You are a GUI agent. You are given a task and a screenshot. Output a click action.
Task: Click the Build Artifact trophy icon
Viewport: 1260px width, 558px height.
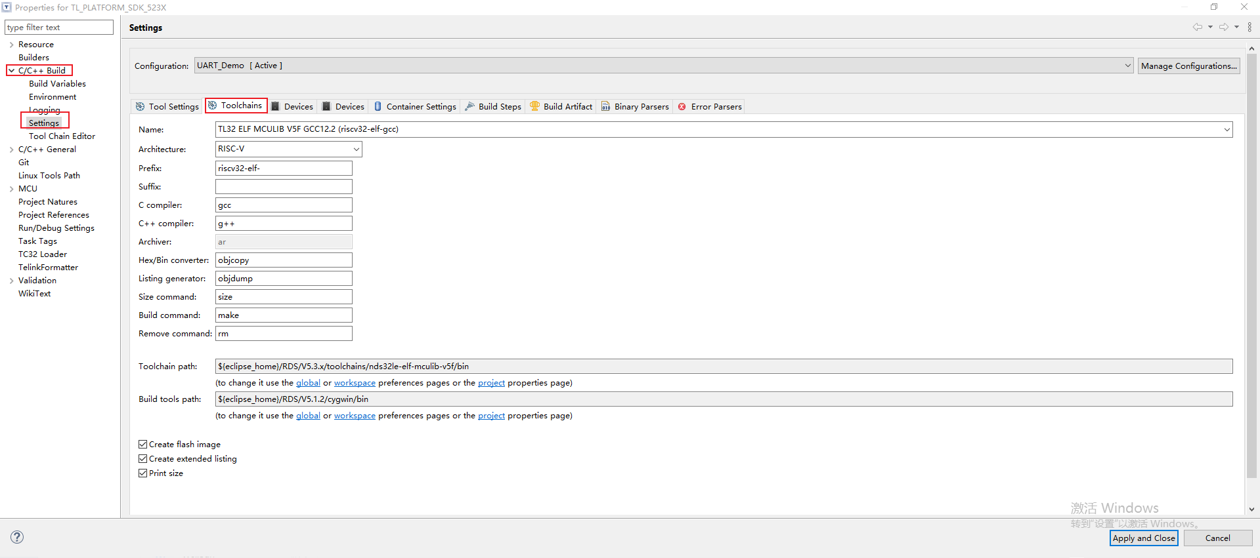tap(535, 106)
